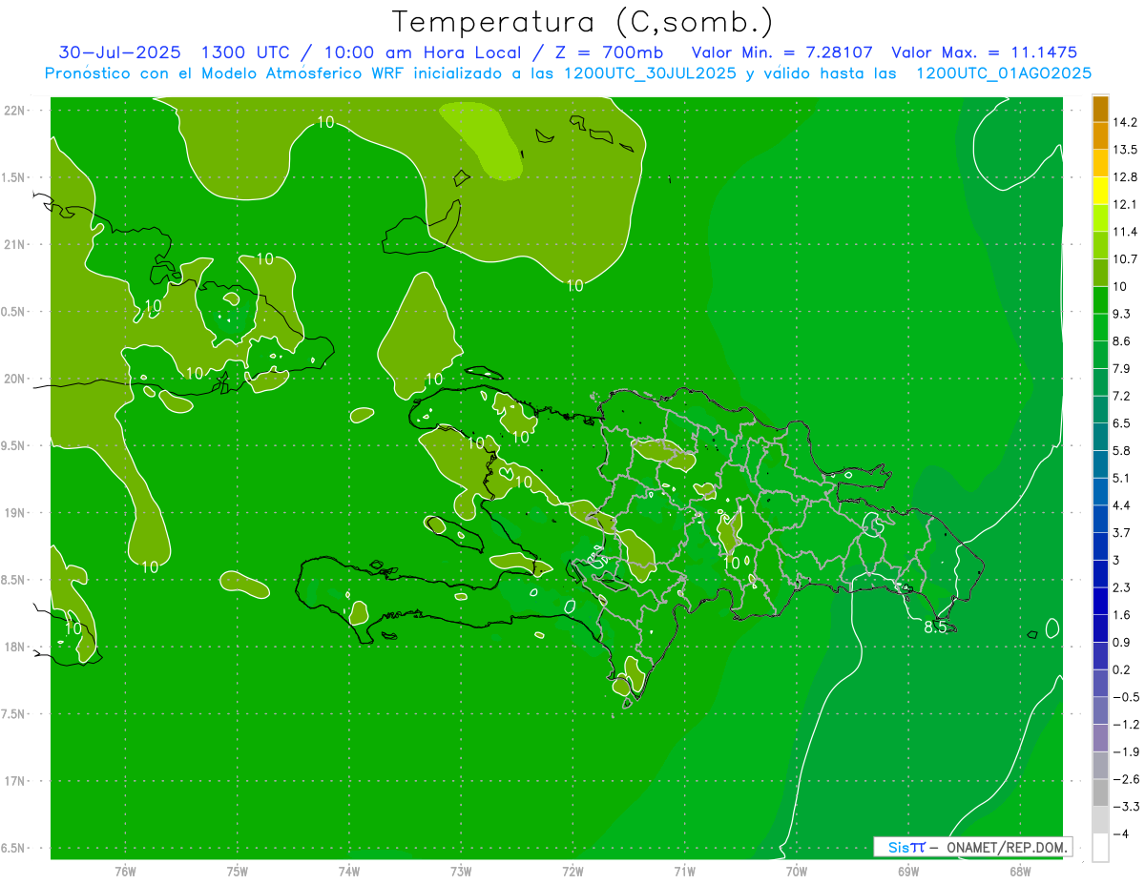
Task: Select the "30-Jul-2025" date in header
Action: [119, 52]
